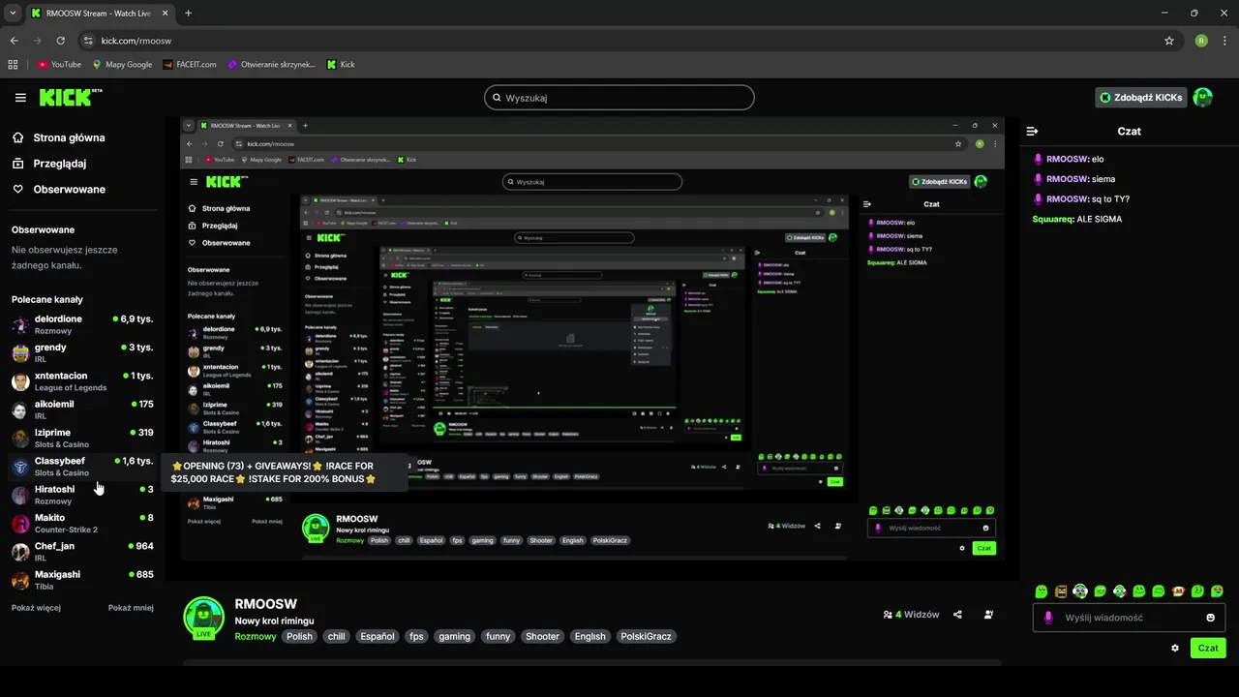Open the hamburger sidebar menu
The image size is (1239, 697).
[x=20, y=98]
